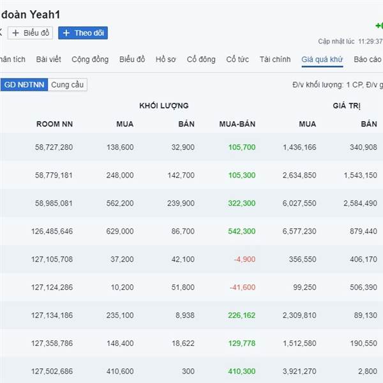Click sell volume 32,900
Viewport: 383px width, 383px height.
[183, 147]
